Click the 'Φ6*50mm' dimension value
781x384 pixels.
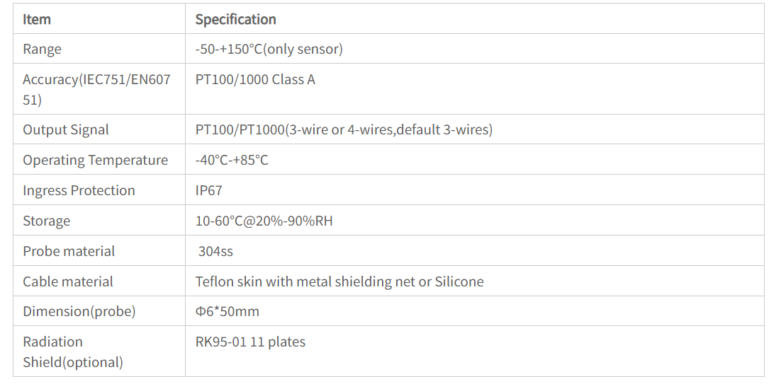click(x=227, y=311)
